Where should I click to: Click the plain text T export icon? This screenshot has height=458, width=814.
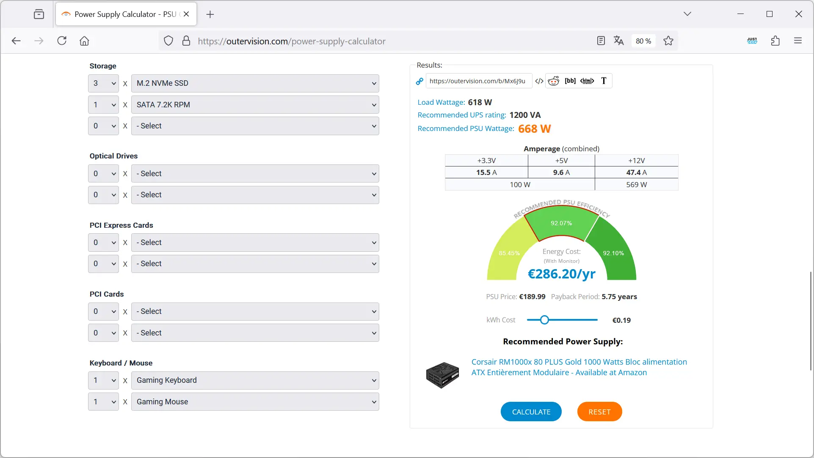(x=604, y=81)
